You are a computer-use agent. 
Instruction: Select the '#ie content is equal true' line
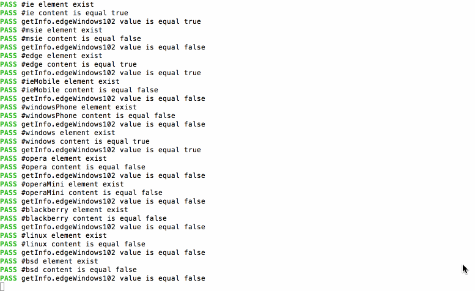tap(64, 13)
